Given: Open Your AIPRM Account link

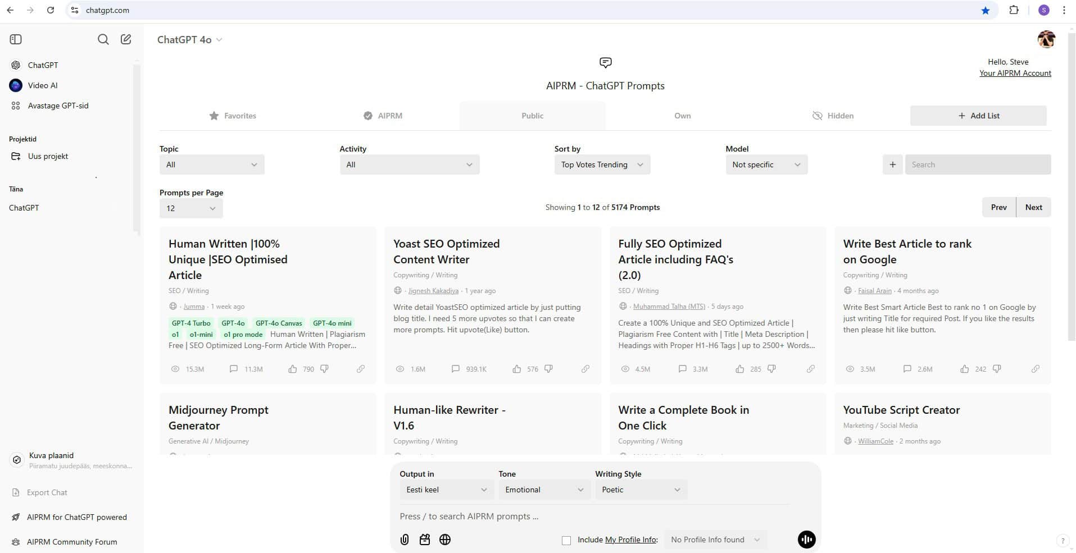Looking at the screenshot, I should [1015, 73].
